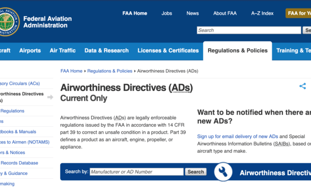Click the wrench icon in the search banner
This screenshot has height=187, width=311.
tap(223, 172)
